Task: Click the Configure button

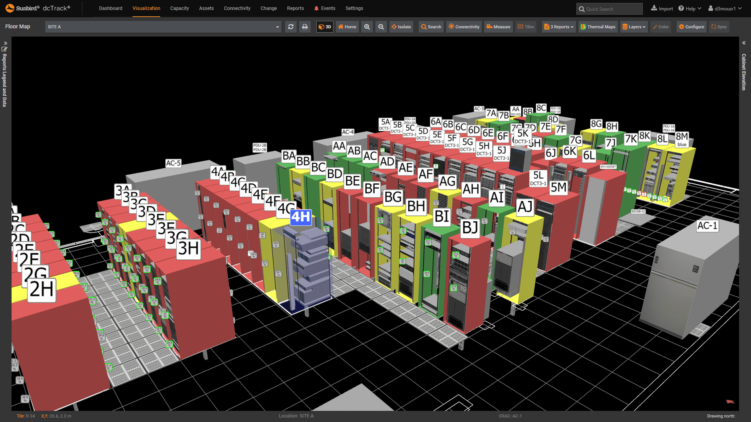Action: (691, 27)
